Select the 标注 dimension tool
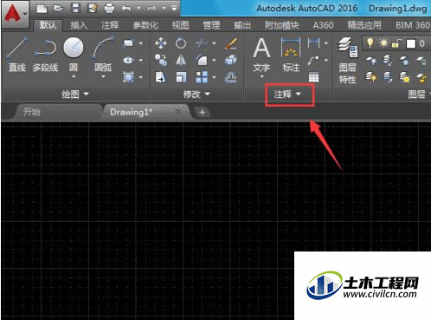 coord(291,55)
